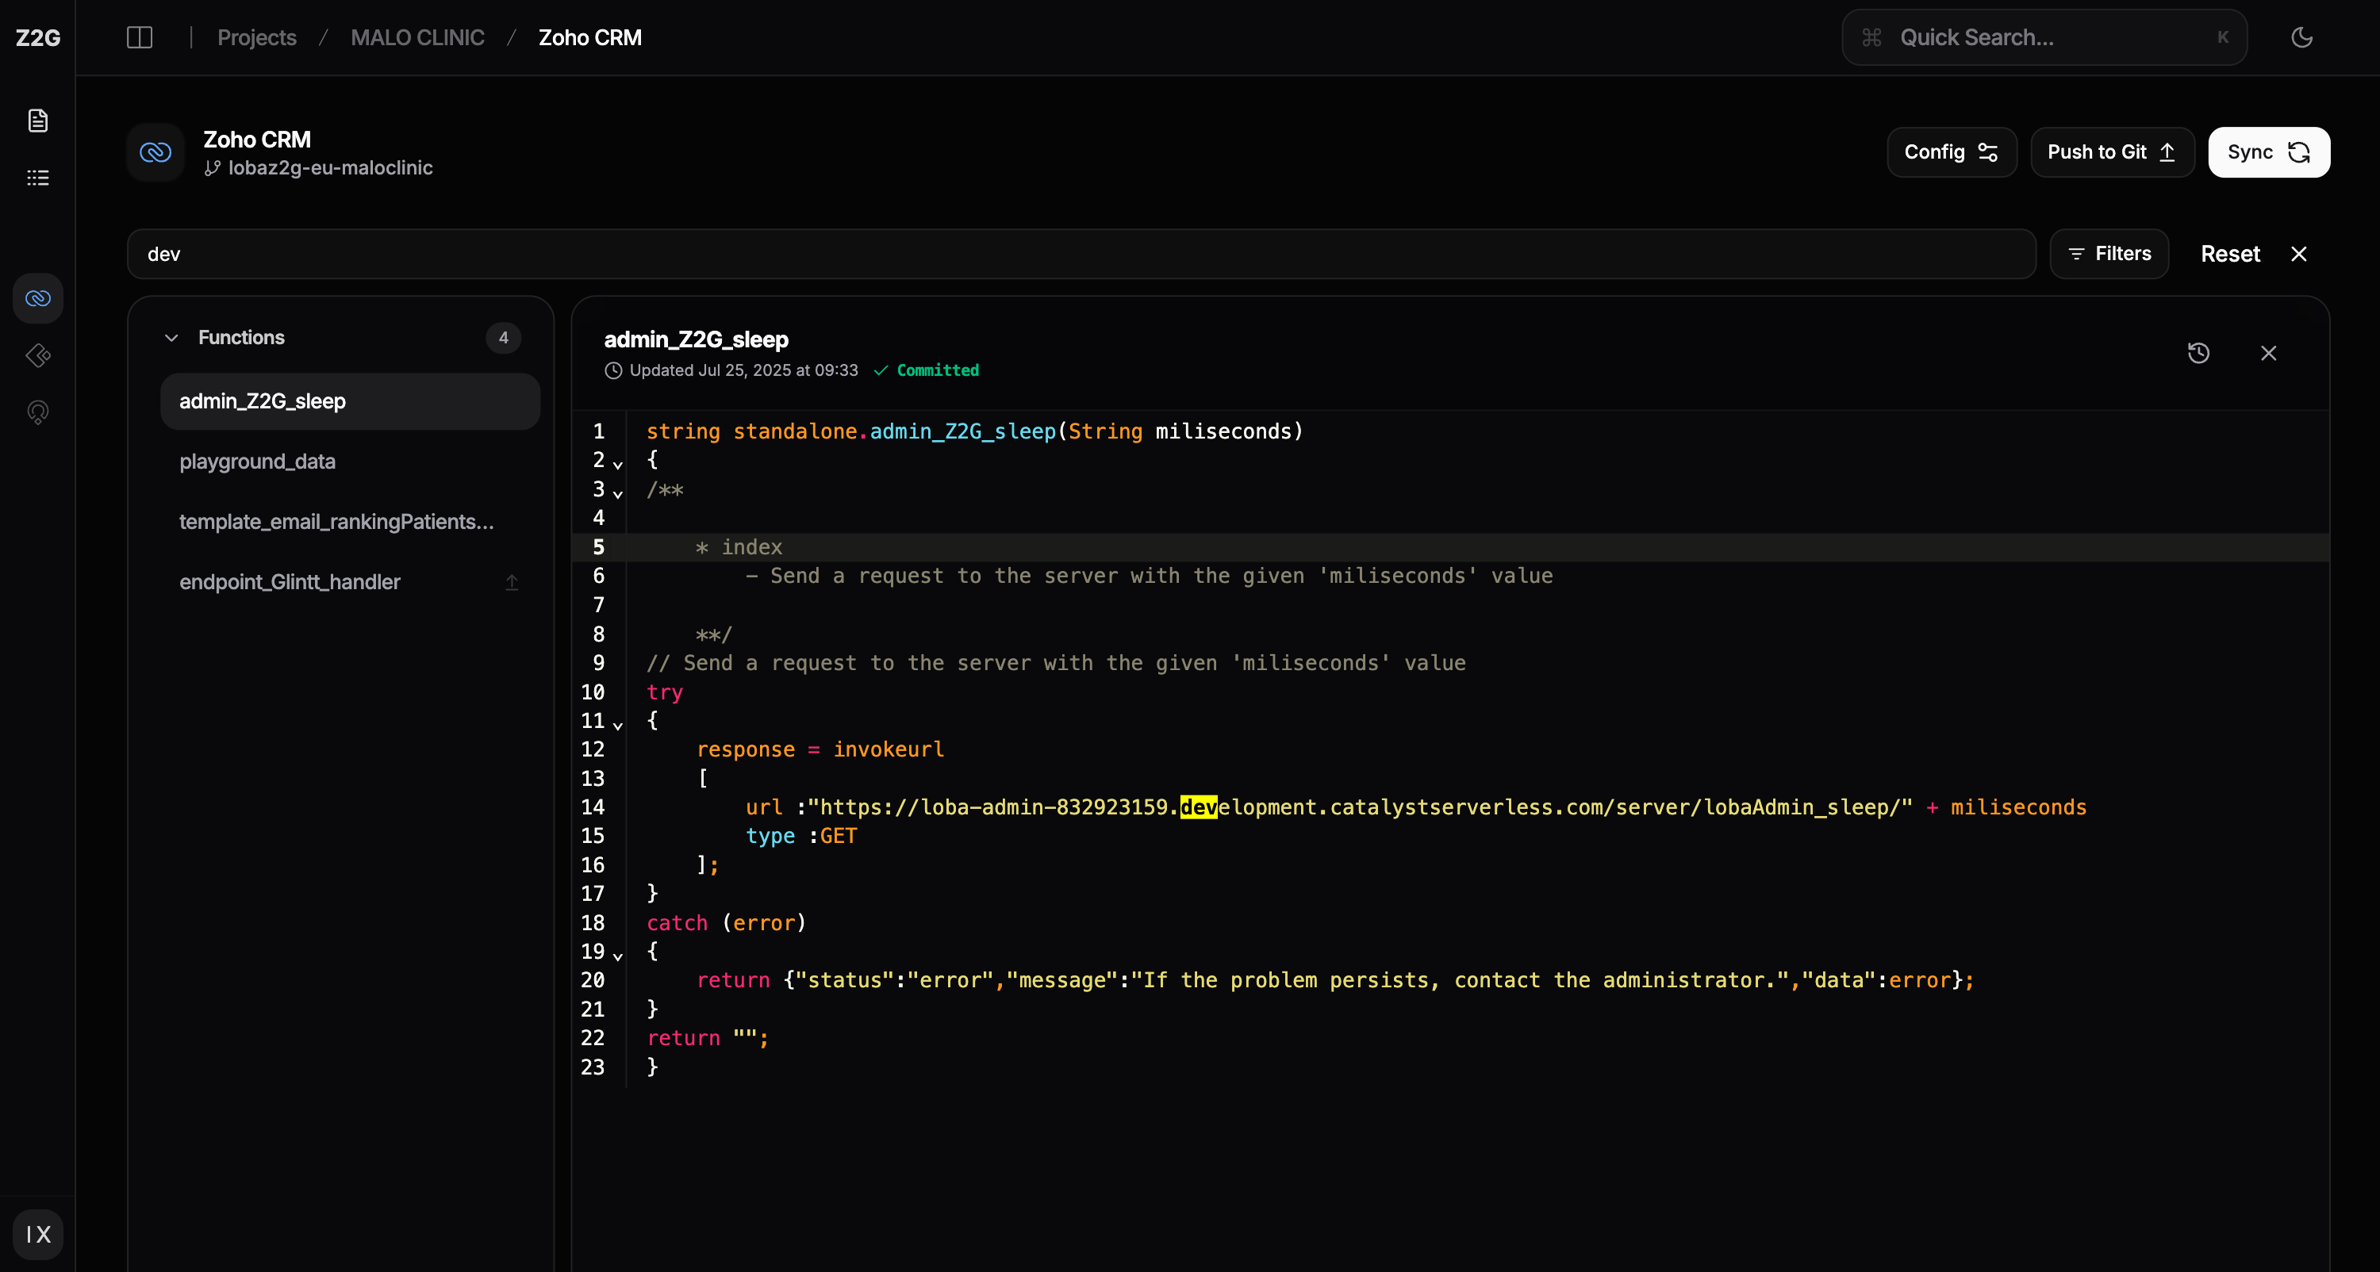Open the headset support icon in sidebar
2380x1272 pixels.
38,412
